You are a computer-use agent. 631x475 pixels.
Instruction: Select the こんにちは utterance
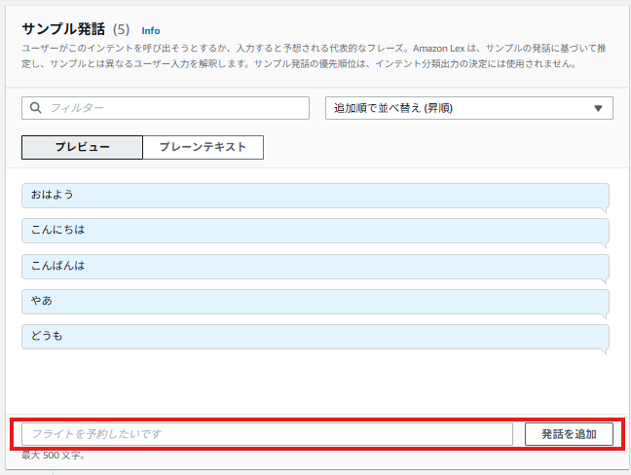tap(315, 231)
